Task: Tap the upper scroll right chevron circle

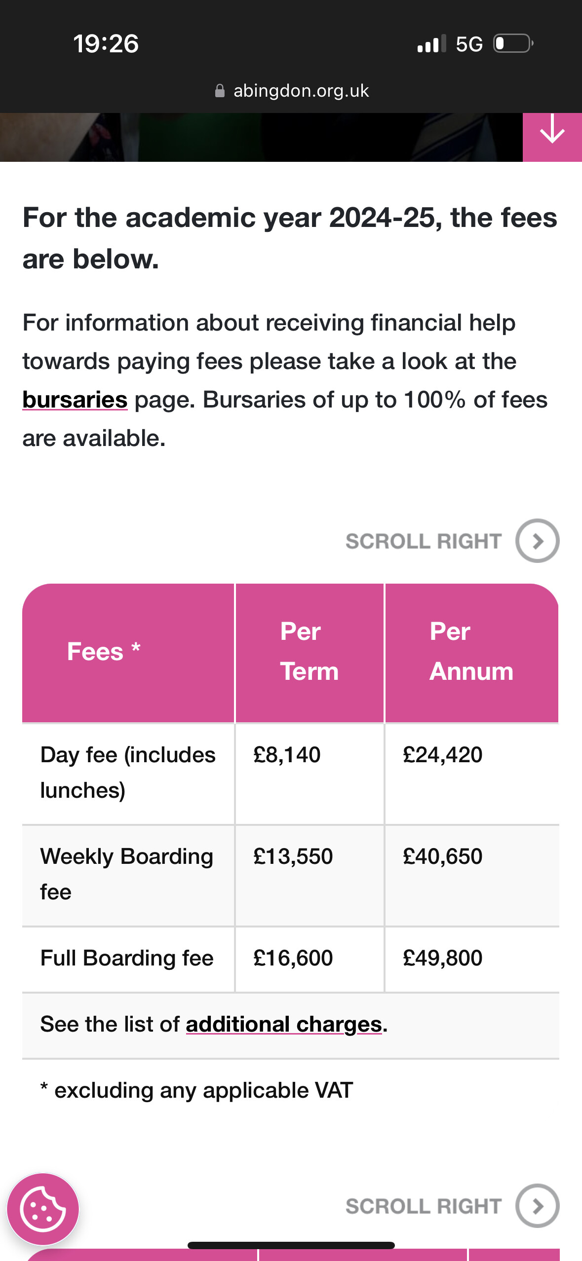Action: tap(537, 541)
